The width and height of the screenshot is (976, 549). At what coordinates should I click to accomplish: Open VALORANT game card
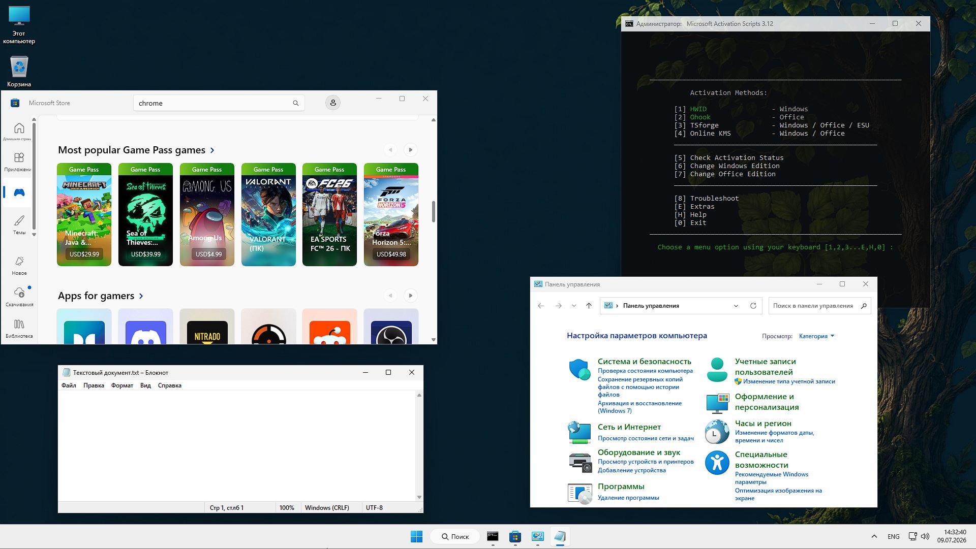tap(268, 214)
